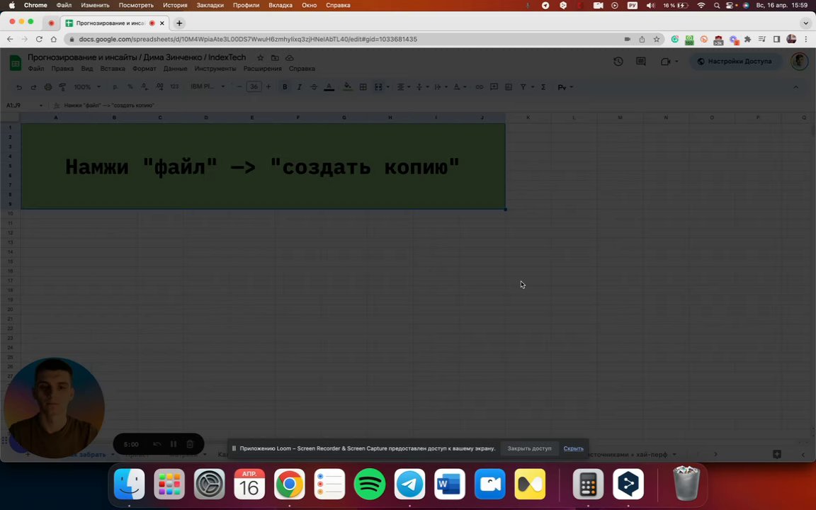Open Calculator from the Dock
Image resolution: width=816 pixels, height=510 pixels.
[x=588, y=484]
